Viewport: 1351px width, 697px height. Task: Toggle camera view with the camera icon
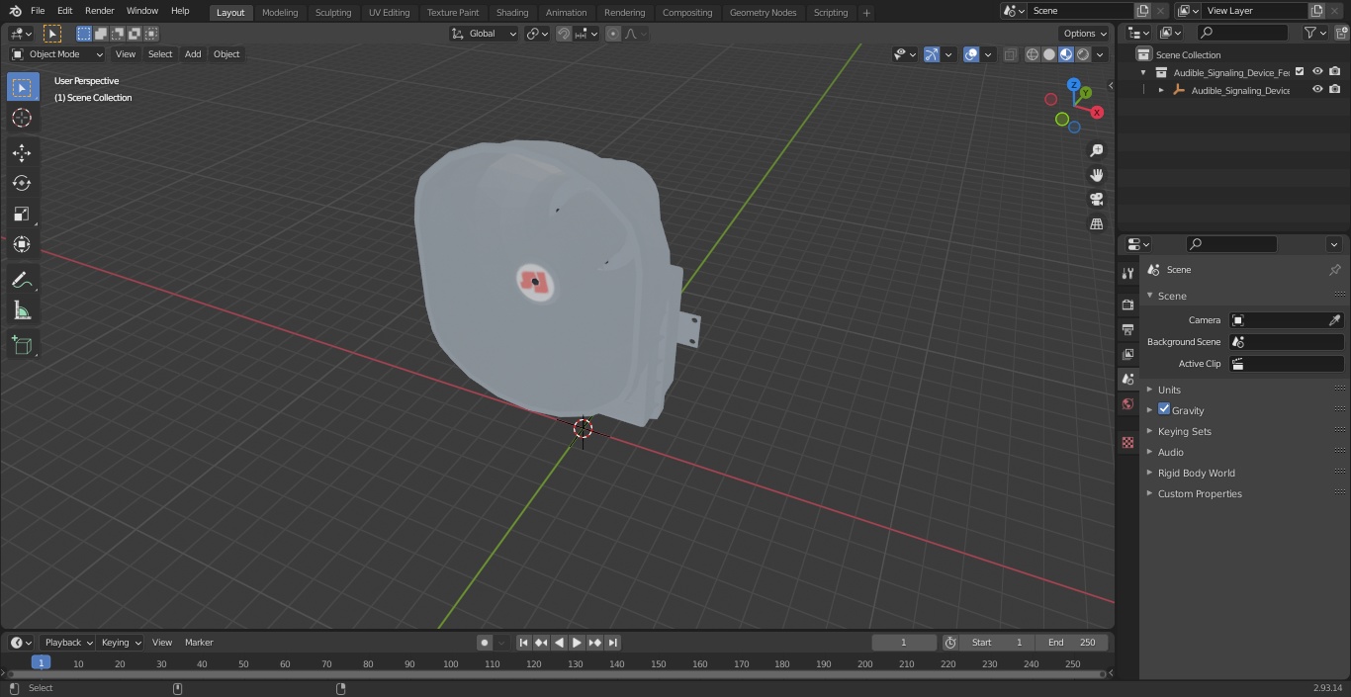1096,200
